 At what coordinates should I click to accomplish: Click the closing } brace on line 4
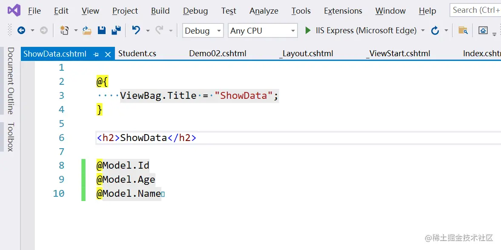coord(99,109)
